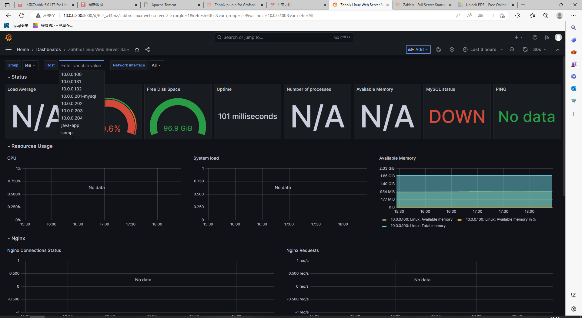Collapse the top search bar chevron
Screen dimensions: 582x318
tap(558, 49)
